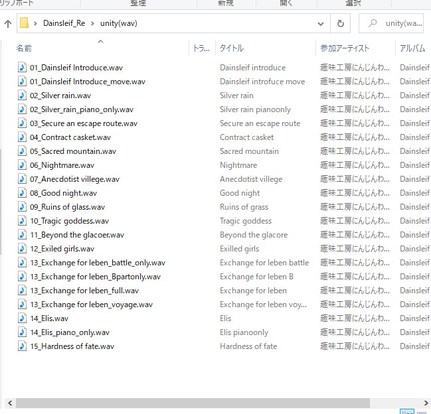
Task: Open the address bar history dropdown arrow
Action: click(x=321, y=23)
